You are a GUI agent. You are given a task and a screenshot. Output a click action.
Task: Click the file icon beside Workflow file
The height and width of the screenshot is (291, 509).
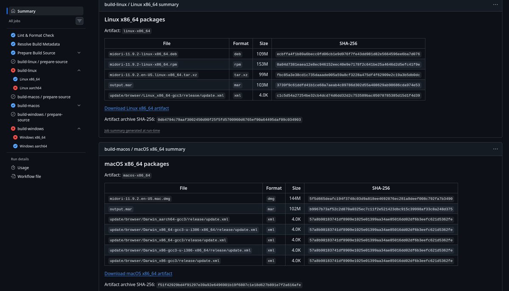[13, 176]
